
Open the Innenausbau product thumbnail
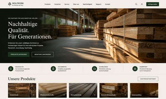click(144, 90)
